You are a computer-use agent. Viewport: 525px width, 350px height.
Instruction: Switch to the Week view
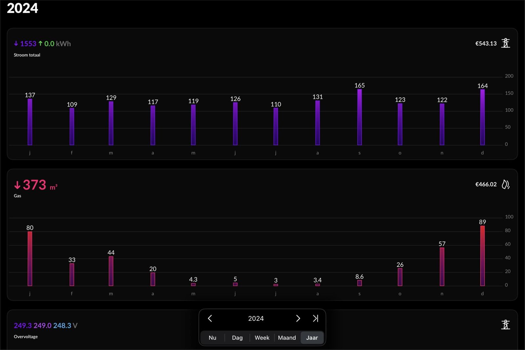262,338
